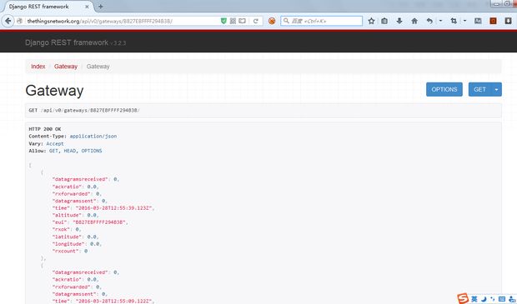Click the Gateway page heading
The height and width of the screenshot is (304, 517).
[54, 90]
